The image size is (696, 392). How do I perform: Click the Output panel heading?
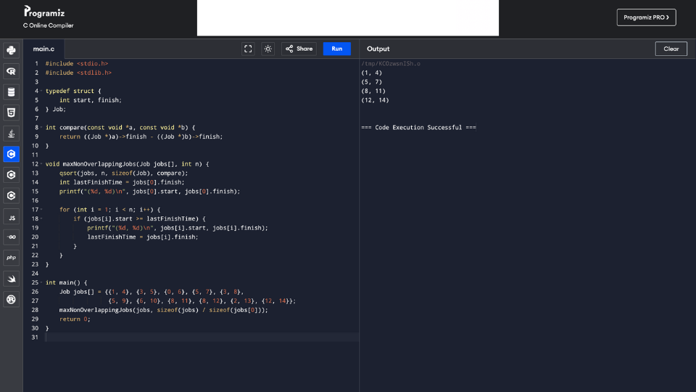[378, 49]
